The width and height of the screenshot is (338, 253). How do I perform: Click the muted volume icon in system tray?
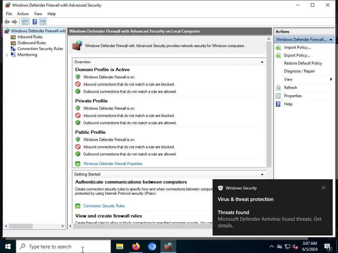click(x=295, y=246)
